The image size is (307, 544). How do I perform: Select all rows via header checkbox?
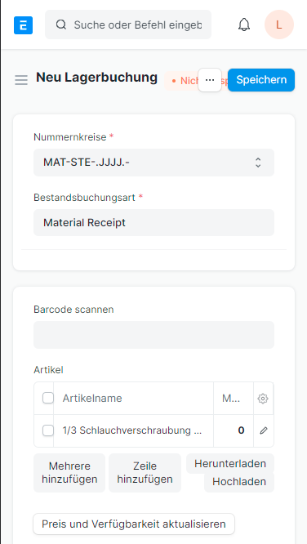pyautogui.click(x=48, y=399)
